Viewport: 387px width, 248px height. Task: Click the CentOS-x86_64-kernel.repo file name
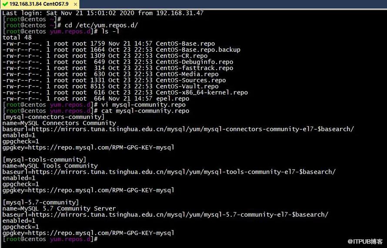click(202, 93)
